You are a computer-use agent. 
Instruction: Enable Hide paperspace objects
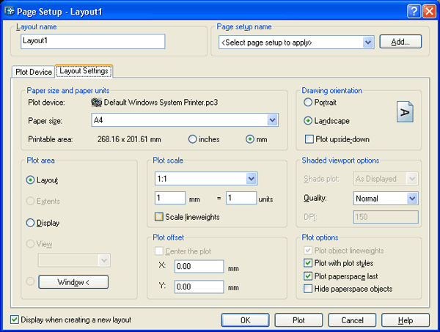tap(308, 289)
